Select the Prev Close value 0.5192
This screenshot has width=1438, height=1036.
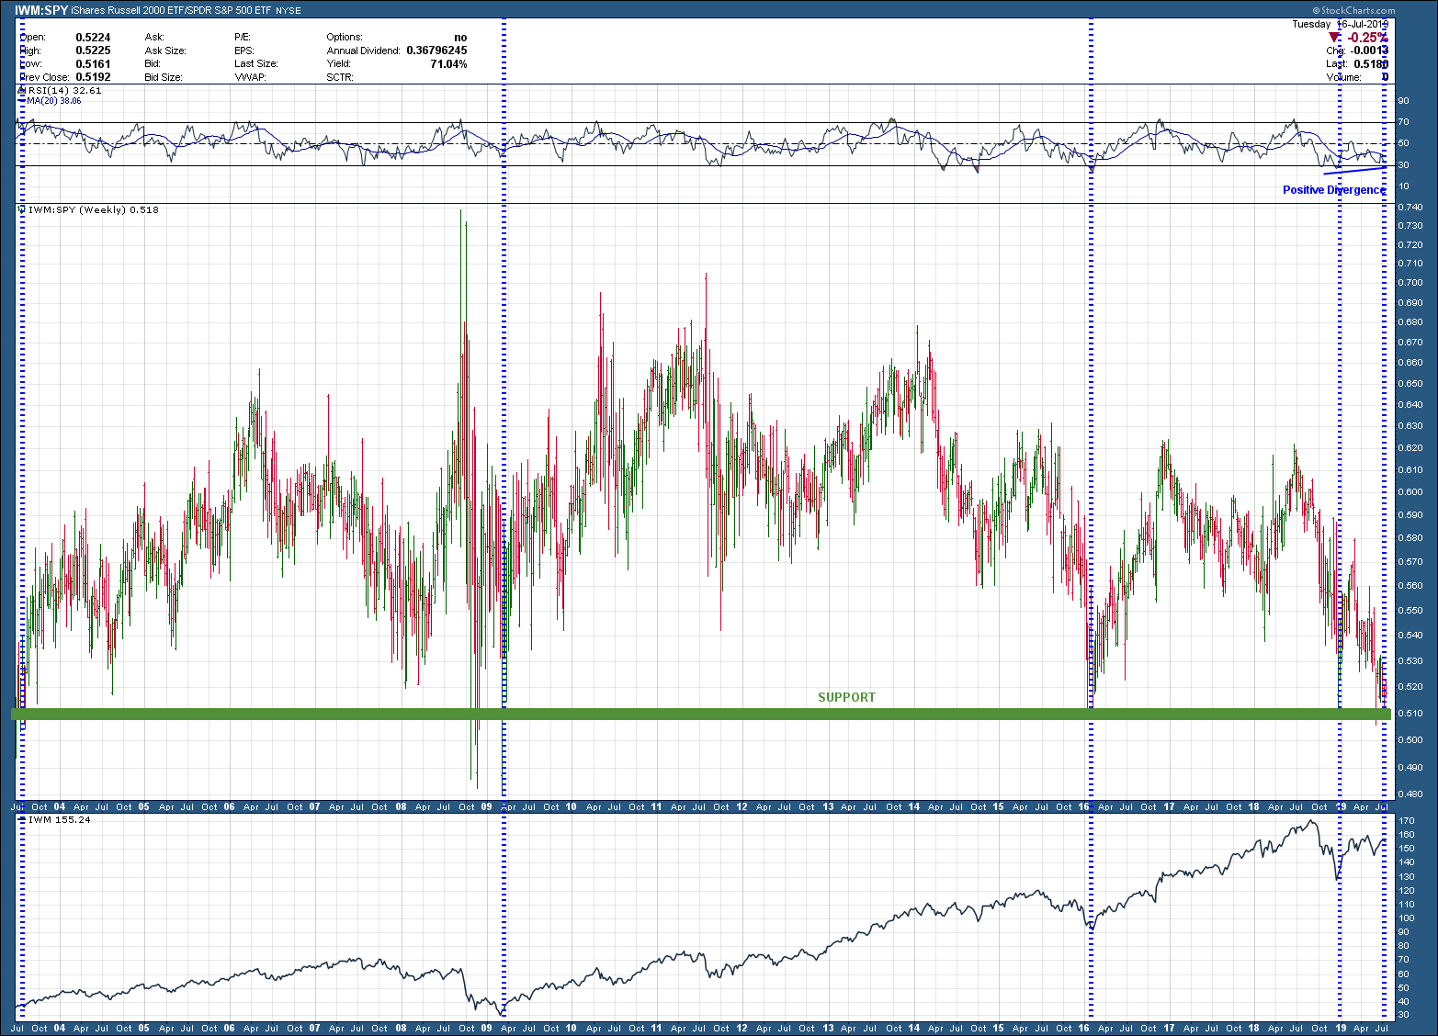93,77
